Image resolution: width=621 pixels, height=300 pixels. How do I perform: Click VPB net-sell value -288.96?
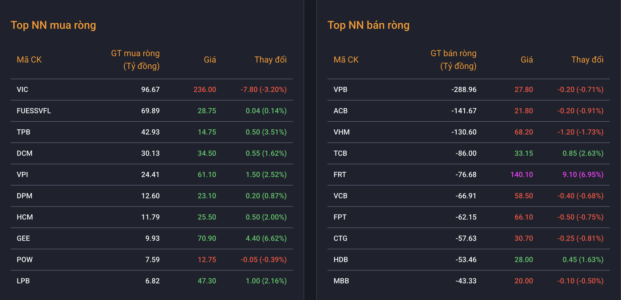tap(464, 89)
